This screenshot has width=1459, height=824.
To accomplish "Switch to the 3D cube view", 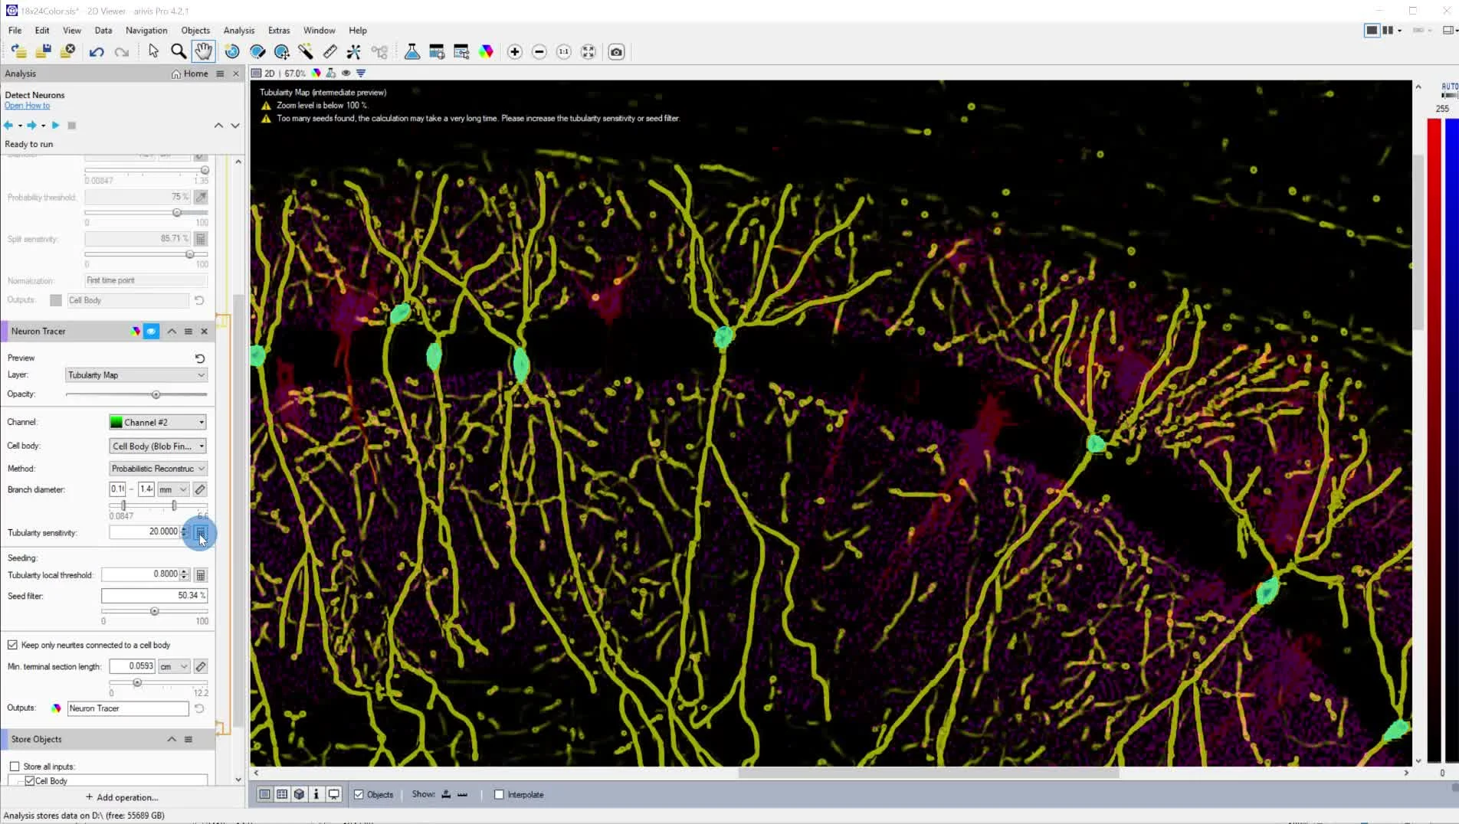I will [299, 794].
